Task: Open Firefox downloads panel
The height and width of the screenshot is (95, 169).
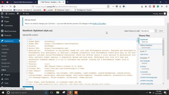Action: tap(142, 6)
